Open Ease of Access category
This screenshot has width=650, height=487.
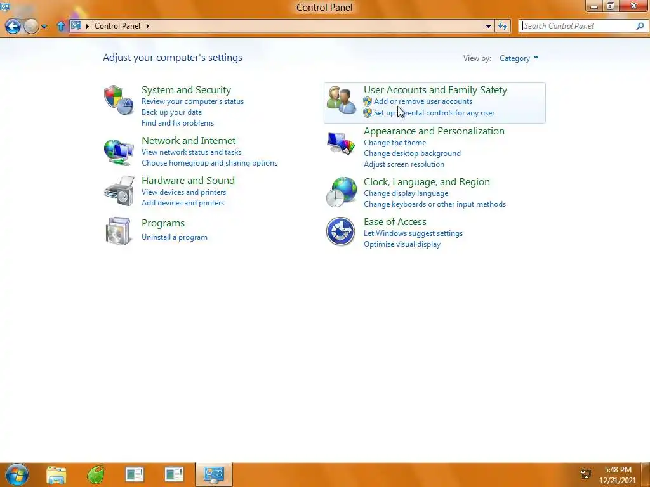[x=395, y=222]
